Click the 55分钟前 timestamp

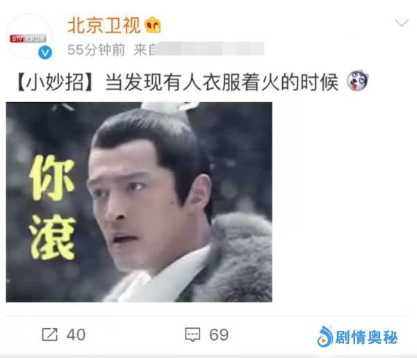[x=96, y=50]
